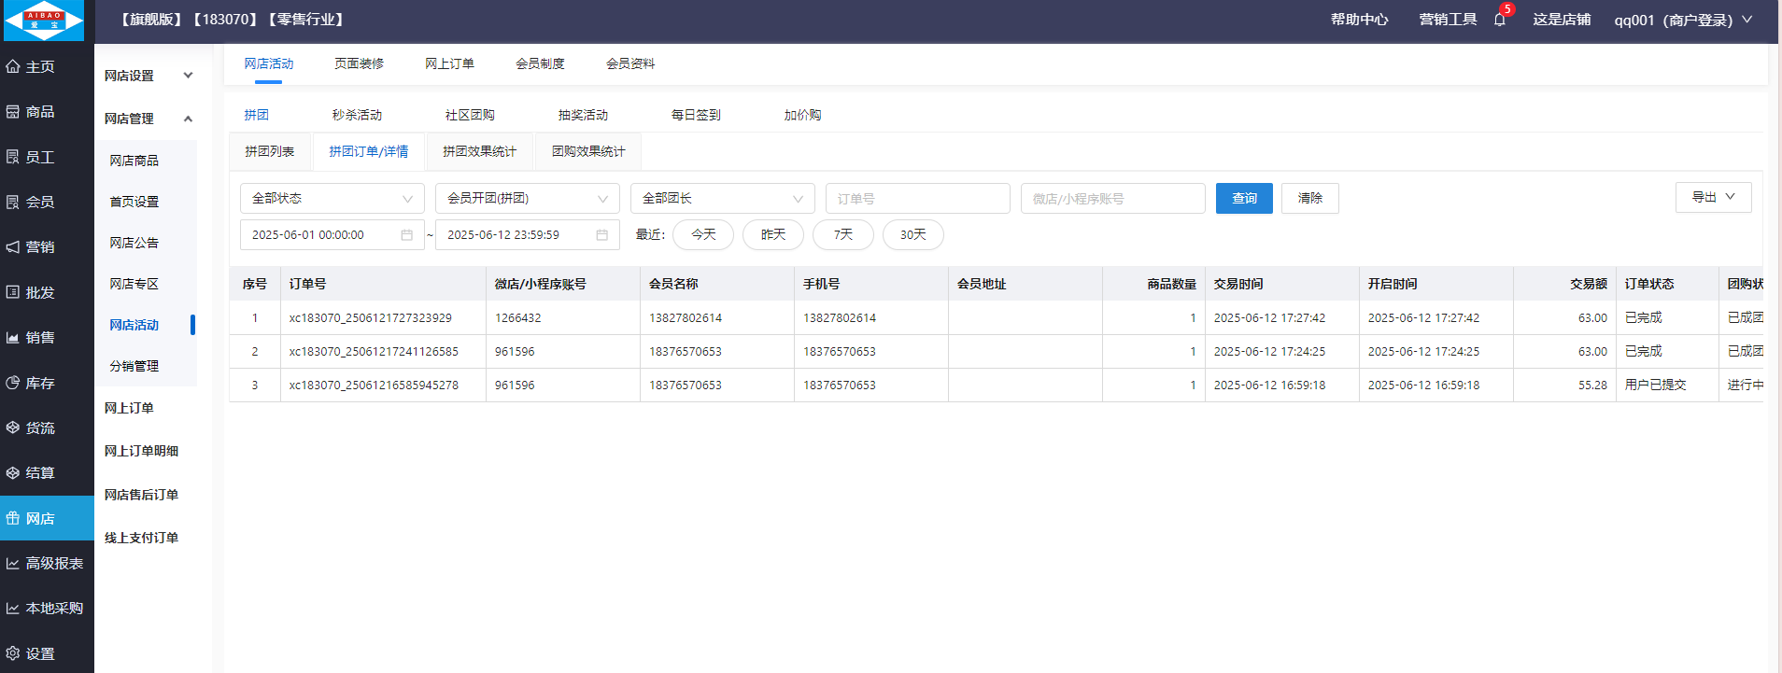The height and width of the screenshot is (673, 1782).
Task: Open the 营销 marketing megaphone icon
Action: (x=13, y=247)
